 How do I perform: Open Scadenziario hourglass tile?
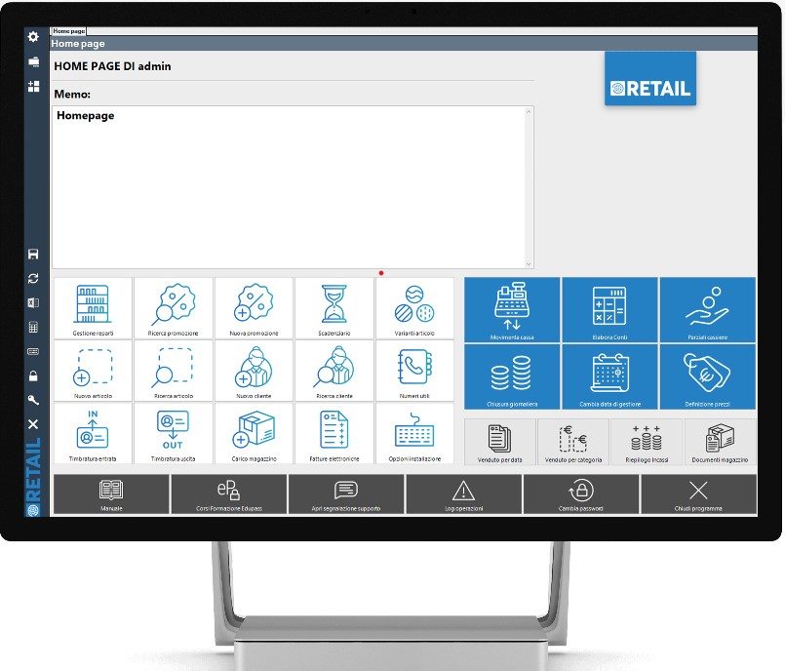(x=334, y=306)
